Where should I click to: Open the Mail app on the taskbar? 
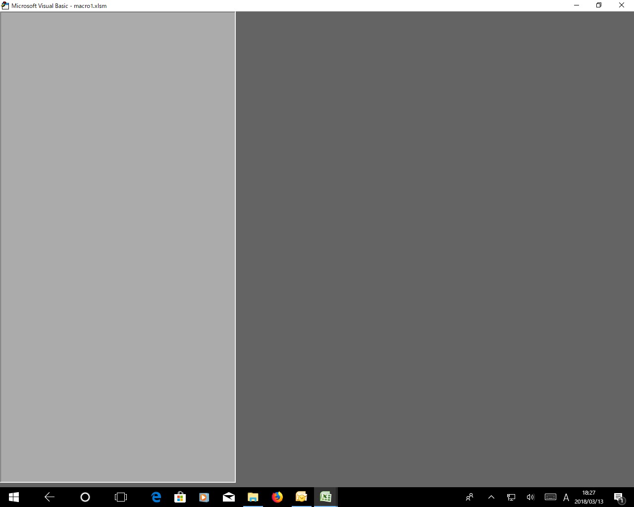click(229, 497)
